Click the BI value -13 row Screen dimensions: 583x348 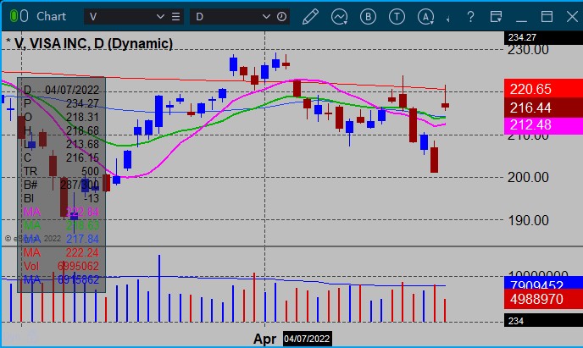(61, 198)
